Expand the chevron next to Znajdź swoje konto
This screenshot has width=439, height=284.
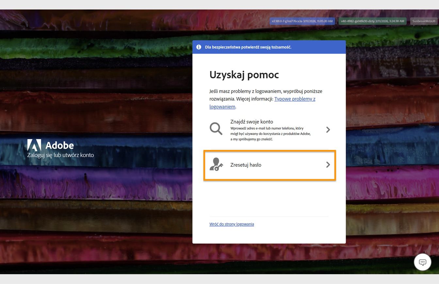pyautogui.click(x=328, y=129)
